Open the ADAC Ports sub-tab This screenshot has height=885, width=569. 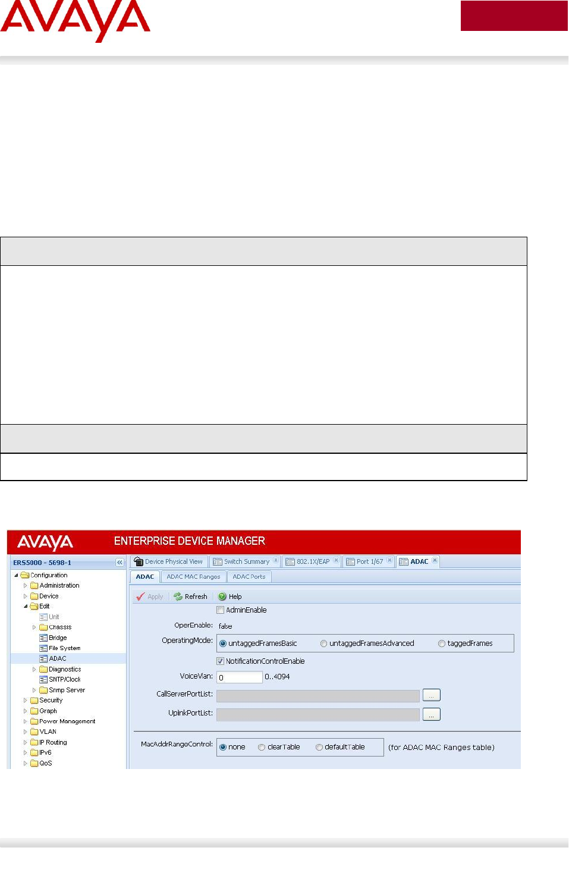tap(249, 576)
